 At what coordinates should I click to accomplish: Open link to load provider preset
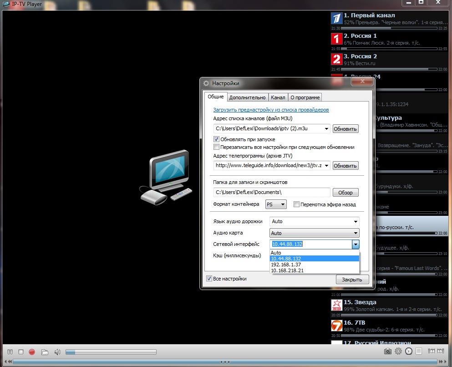[271, 110]
